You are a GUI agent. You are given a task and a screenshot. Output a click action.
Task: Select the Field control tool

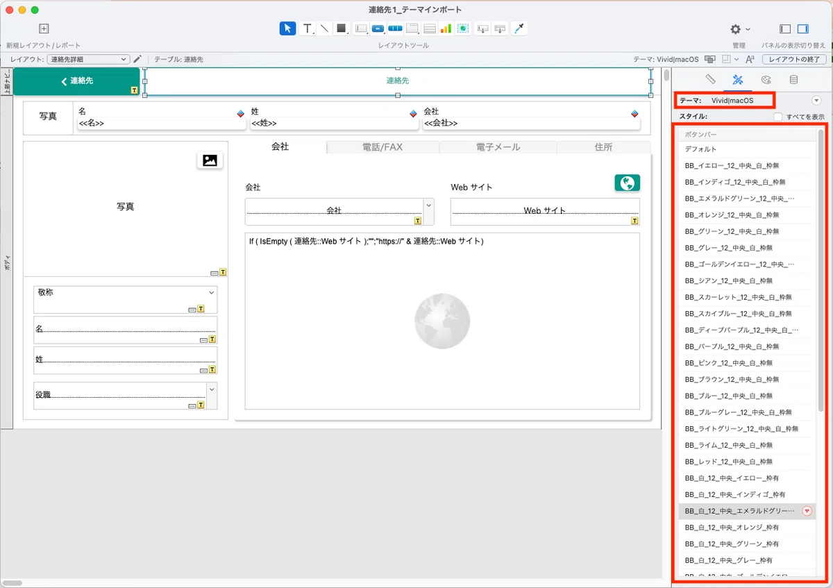361,28
